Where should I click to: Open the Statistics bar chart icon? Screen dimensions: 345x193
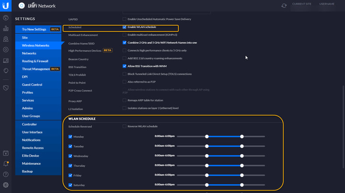(6, 28)
